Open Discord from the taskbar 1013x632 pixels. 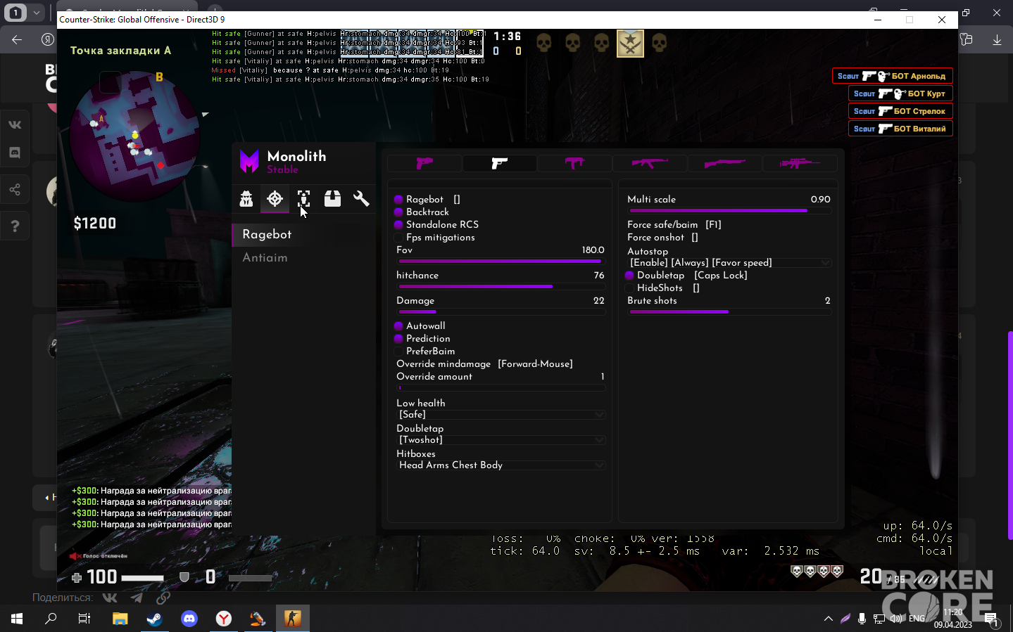click(189, 619)
